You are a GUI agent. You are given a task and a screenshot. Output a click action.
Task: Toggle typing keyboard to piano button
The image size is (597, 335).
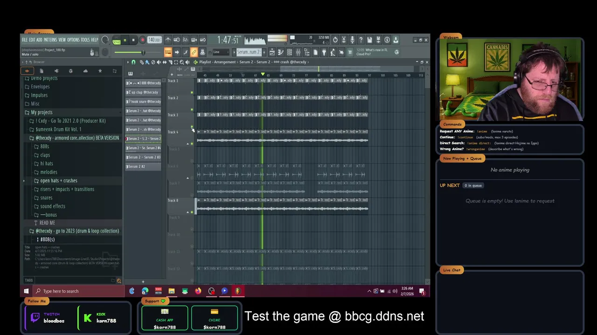(x=168, y=52)
